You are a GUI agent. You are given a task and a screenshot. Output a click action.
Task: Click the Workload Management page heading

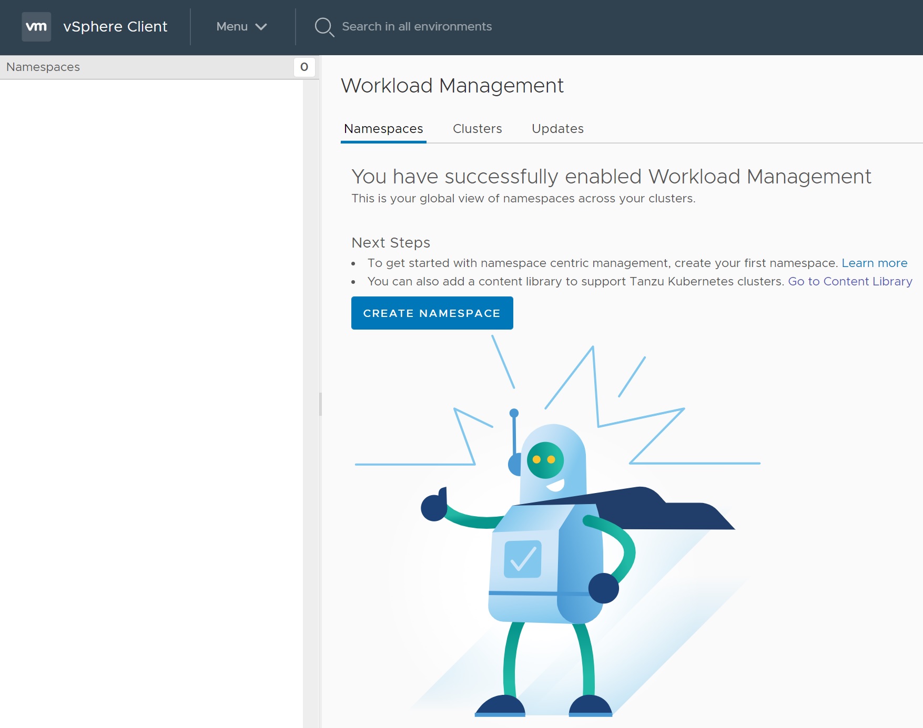(x=452, y=86)
